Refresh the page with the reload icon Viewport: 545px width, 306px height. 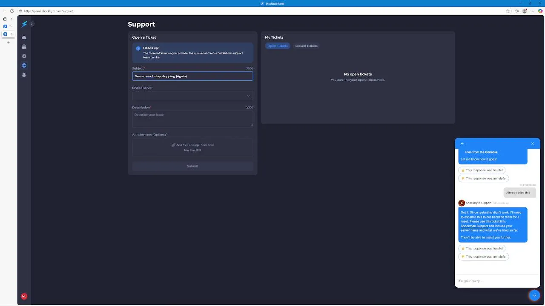(11, 11)
